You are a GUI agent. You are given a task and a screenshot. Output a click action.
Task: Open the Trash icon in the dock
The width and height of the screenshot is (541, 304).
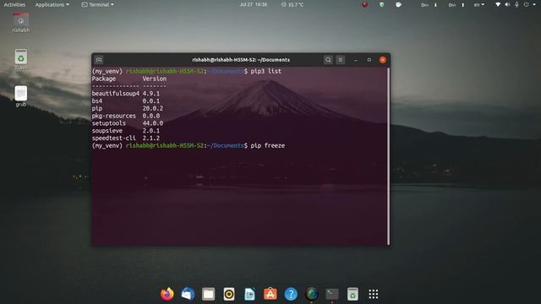pyautogui.click(x=352, y=294)
